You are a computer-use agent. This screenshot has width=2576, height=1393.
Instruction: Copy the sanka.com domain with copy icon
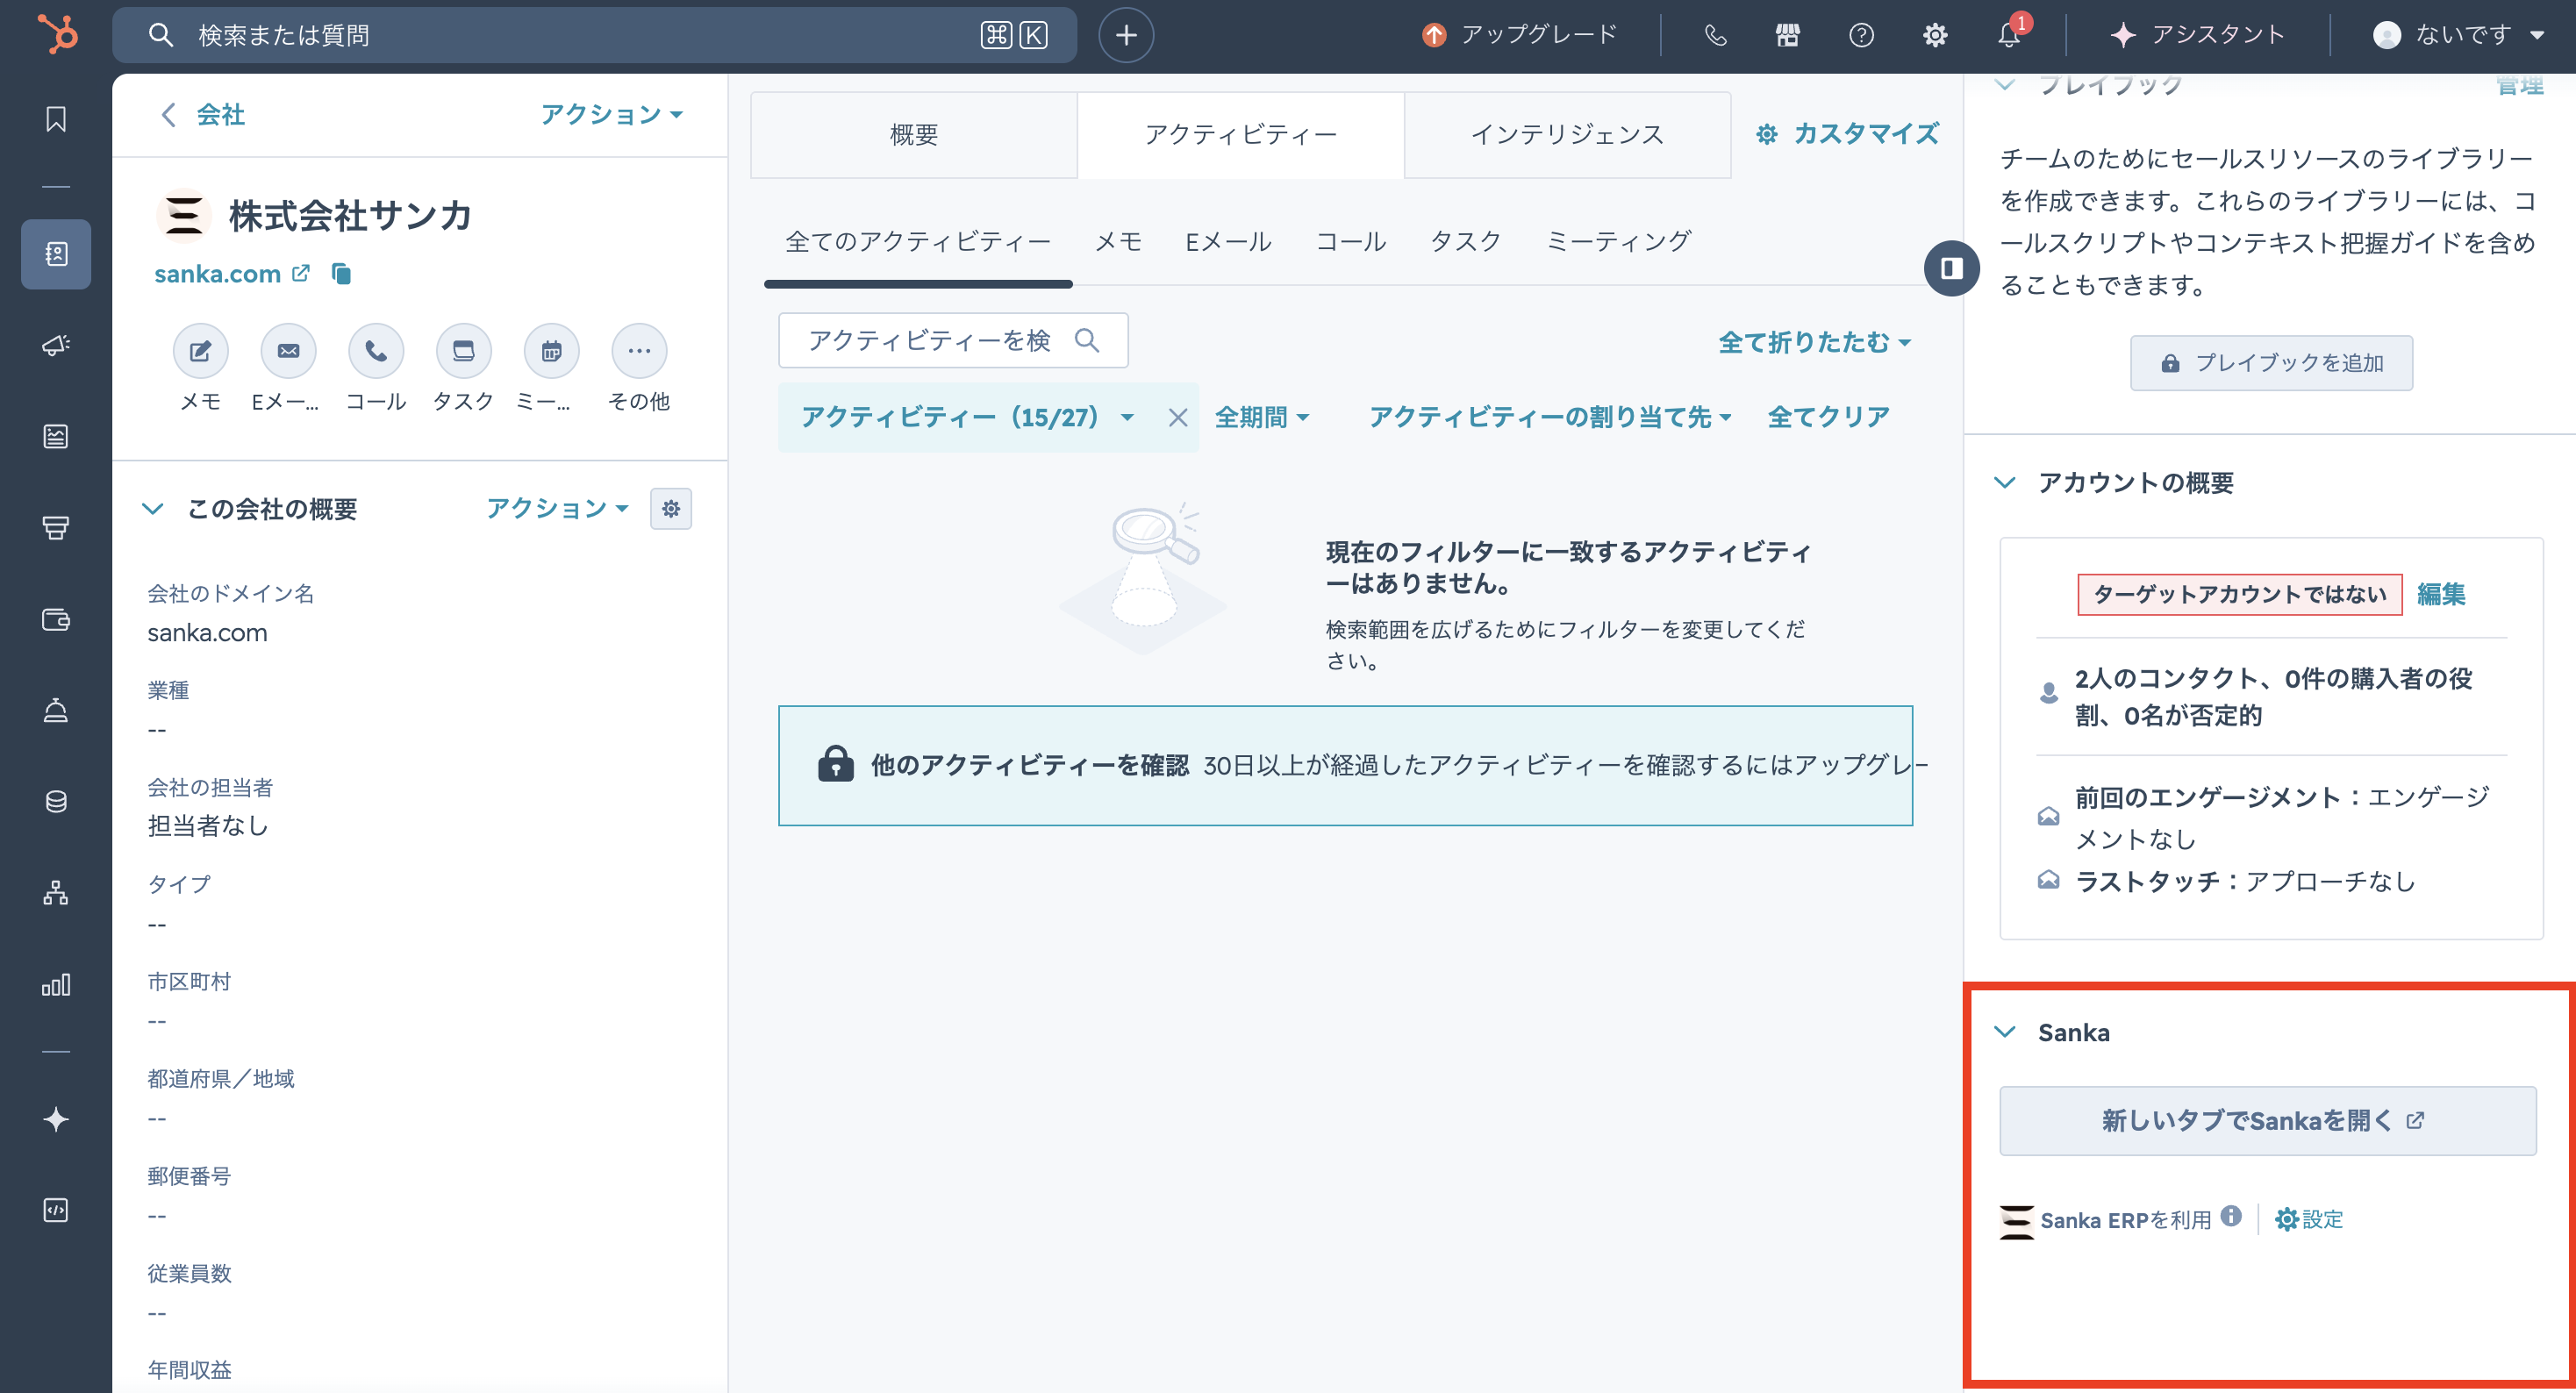pyautogui.click(x=341, y=274)
